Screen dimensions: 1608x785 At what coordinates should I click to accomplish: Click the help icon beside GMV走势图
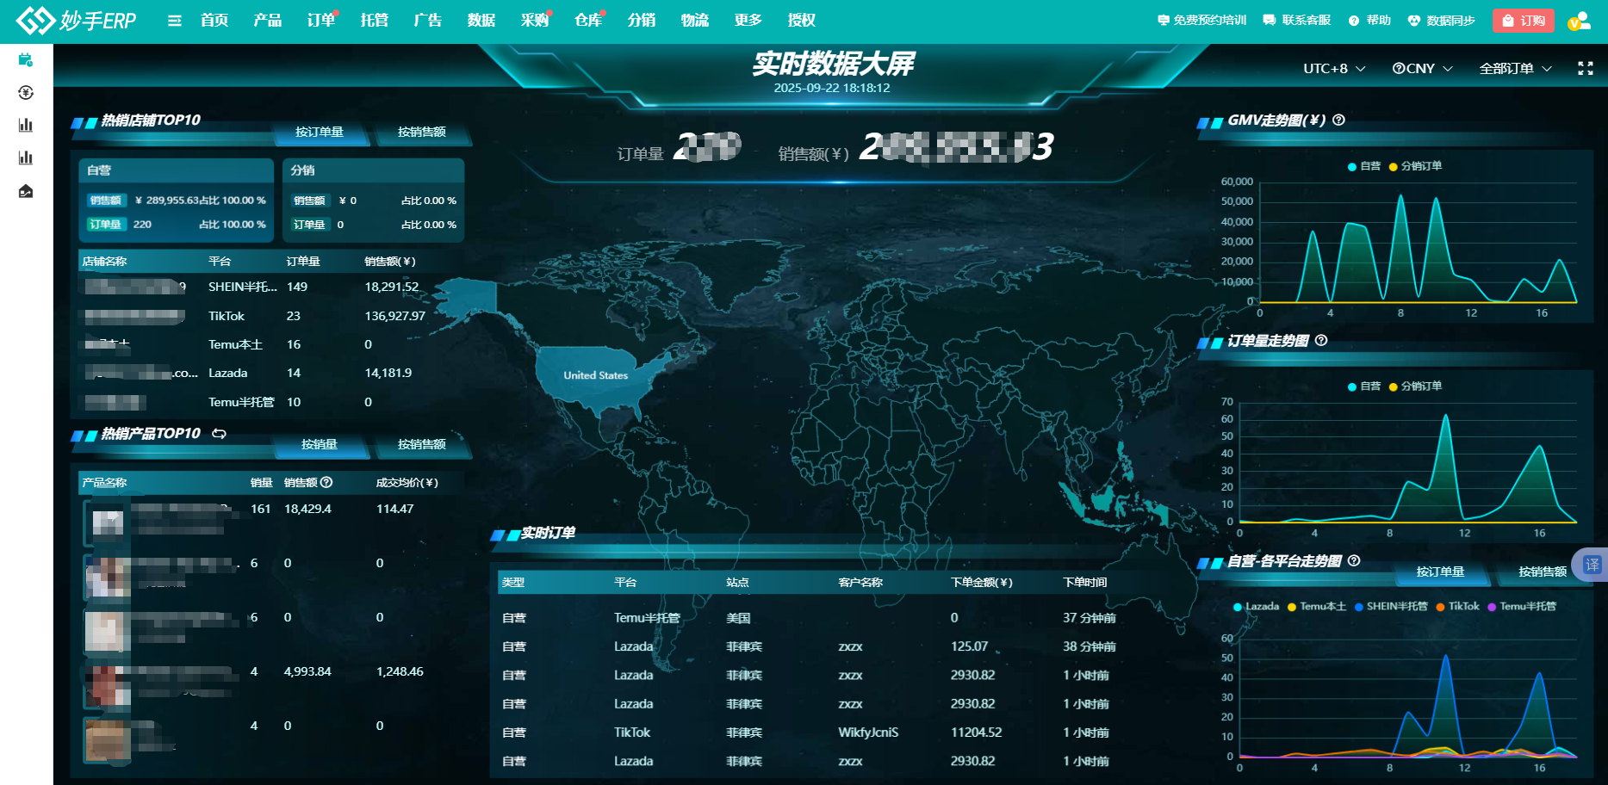[1338, 120]
